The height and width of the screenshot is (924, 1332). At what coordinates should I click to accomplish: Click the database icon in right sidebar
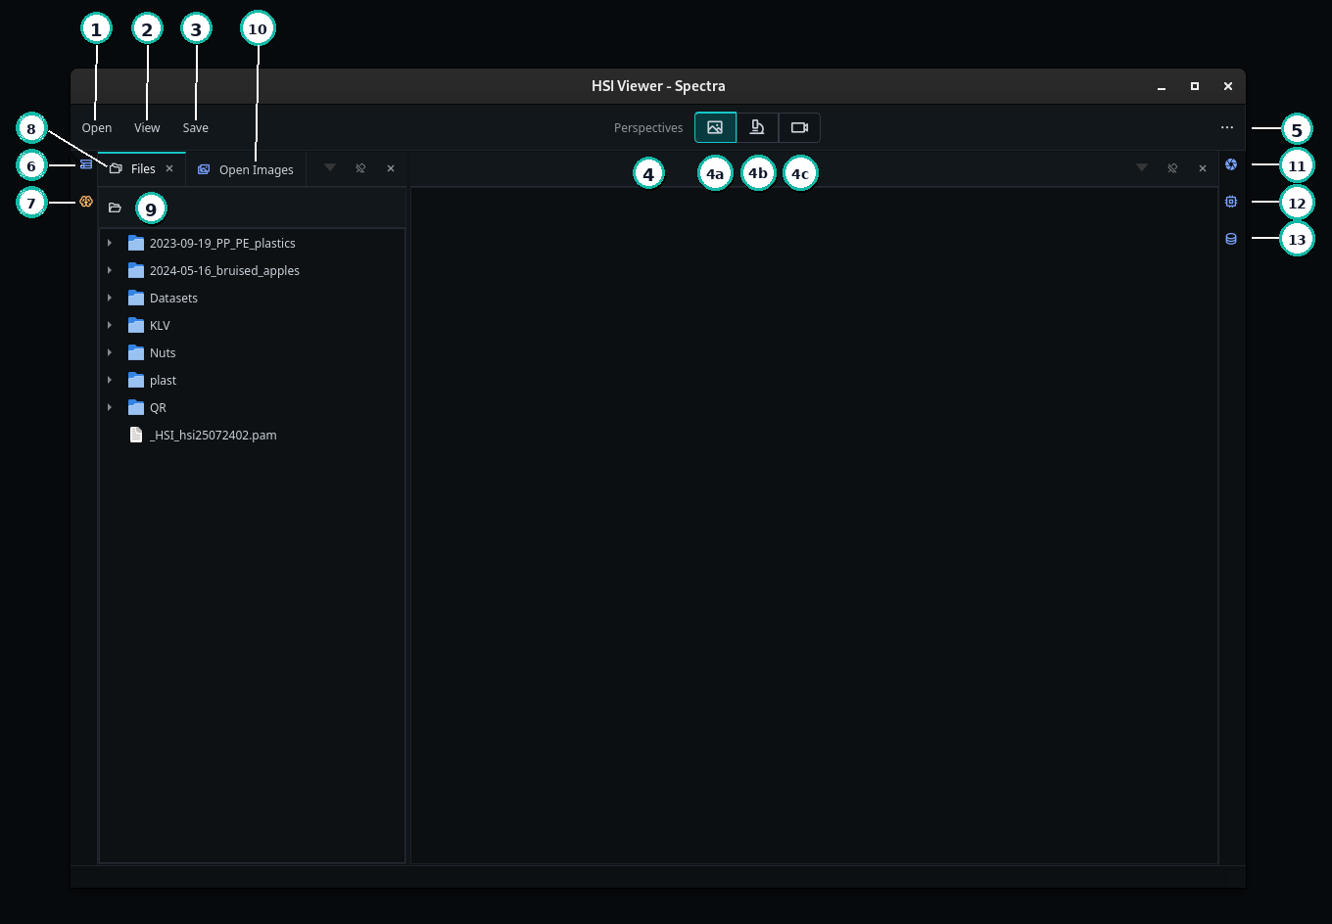1231,239
